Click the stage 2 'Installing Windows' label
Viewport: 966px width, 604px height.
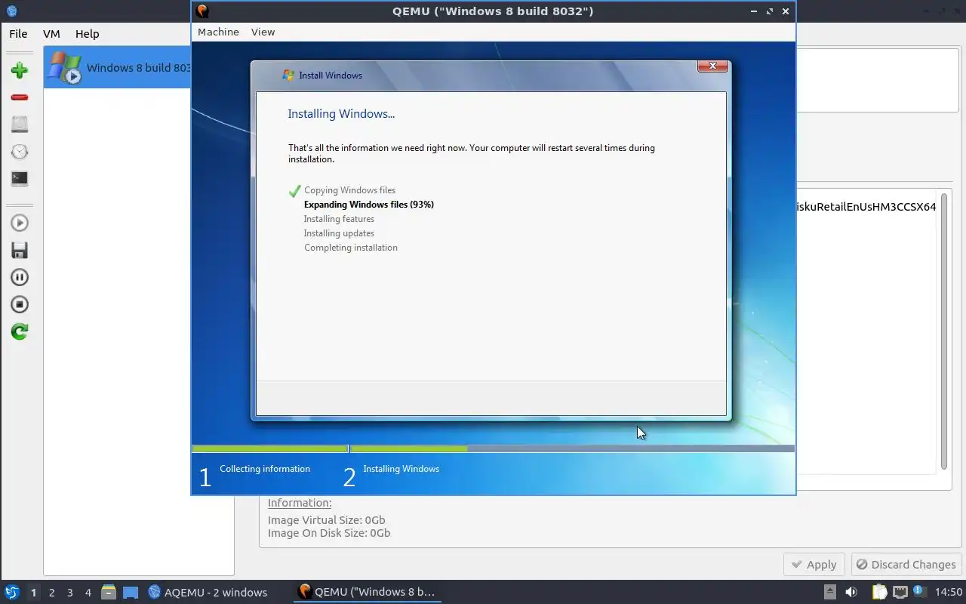pos(401,469)
